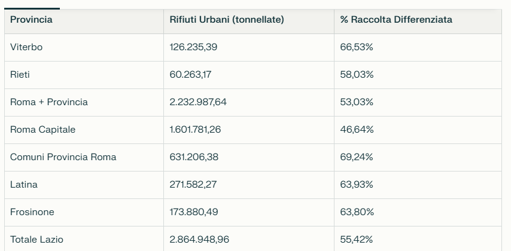Image resolution: width=511 pixels, height=251 pixels.
Task: Click the Roma + Provincia row label
Action: (x=49, y=102)
